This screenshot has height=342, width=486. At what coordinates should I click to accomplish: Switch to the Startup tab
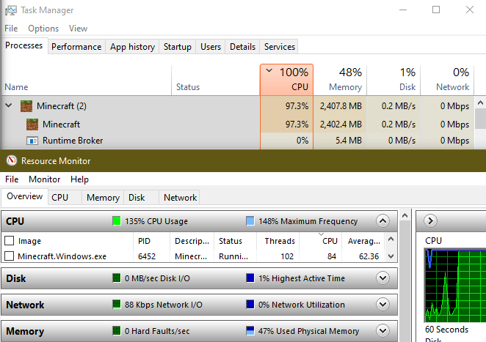point(177,47)
